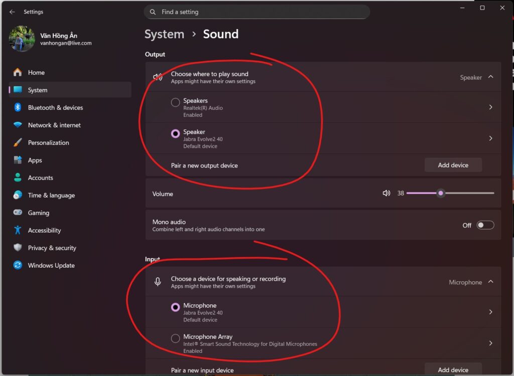
Task: Toggle the Mono audio switch
Action: point(485,225)
